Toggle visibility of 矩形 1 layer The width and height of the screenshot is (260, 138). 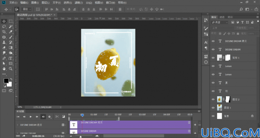213,58
